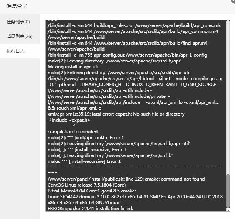Select the 执行日志 tab

coord(15,51)
